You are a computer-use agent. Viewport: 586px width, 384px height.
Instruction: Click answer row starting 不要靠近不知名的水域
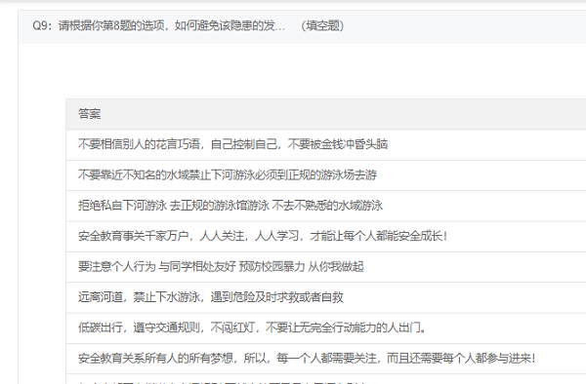(326, 175)
